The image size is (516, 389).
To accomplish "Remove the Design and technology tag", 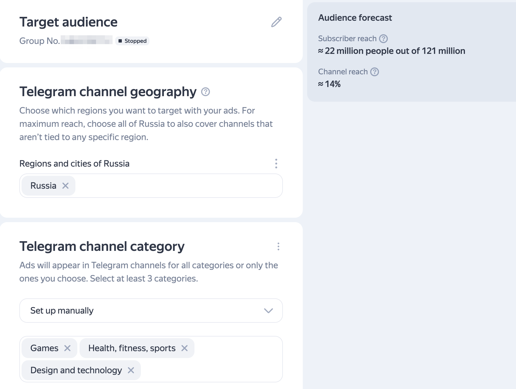I will [x=131, y=370].
